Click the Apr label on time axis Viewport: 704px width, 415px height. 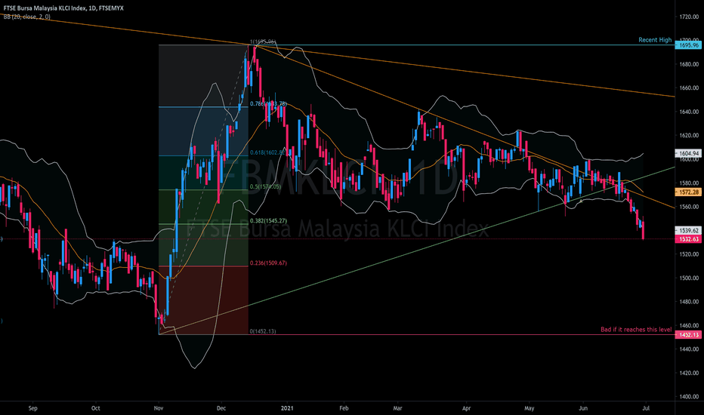[x=467, y=408]
